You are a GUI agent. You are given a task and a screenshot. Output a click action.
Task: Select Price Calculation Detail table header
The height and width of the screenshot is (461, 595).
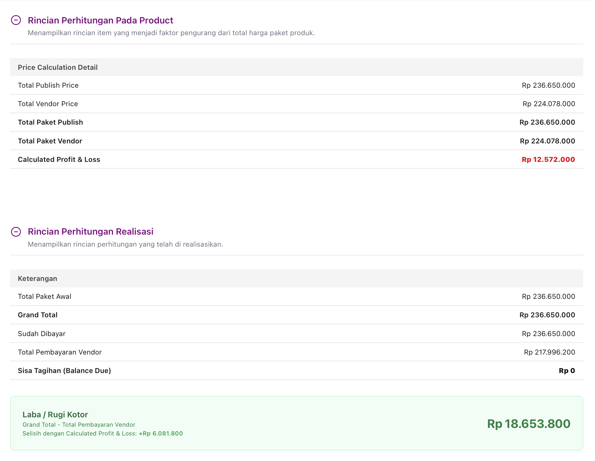point(58,67)
